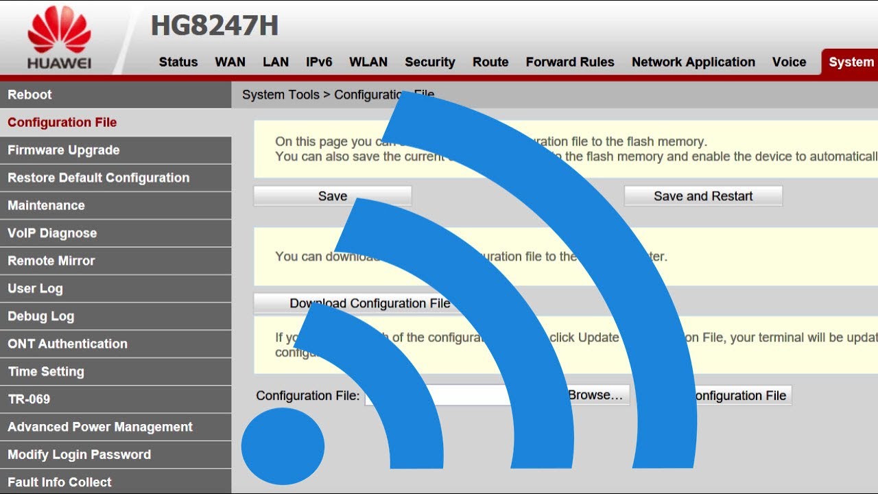
Task: Focus the Configuration File path field
Action: click(462, 395)
